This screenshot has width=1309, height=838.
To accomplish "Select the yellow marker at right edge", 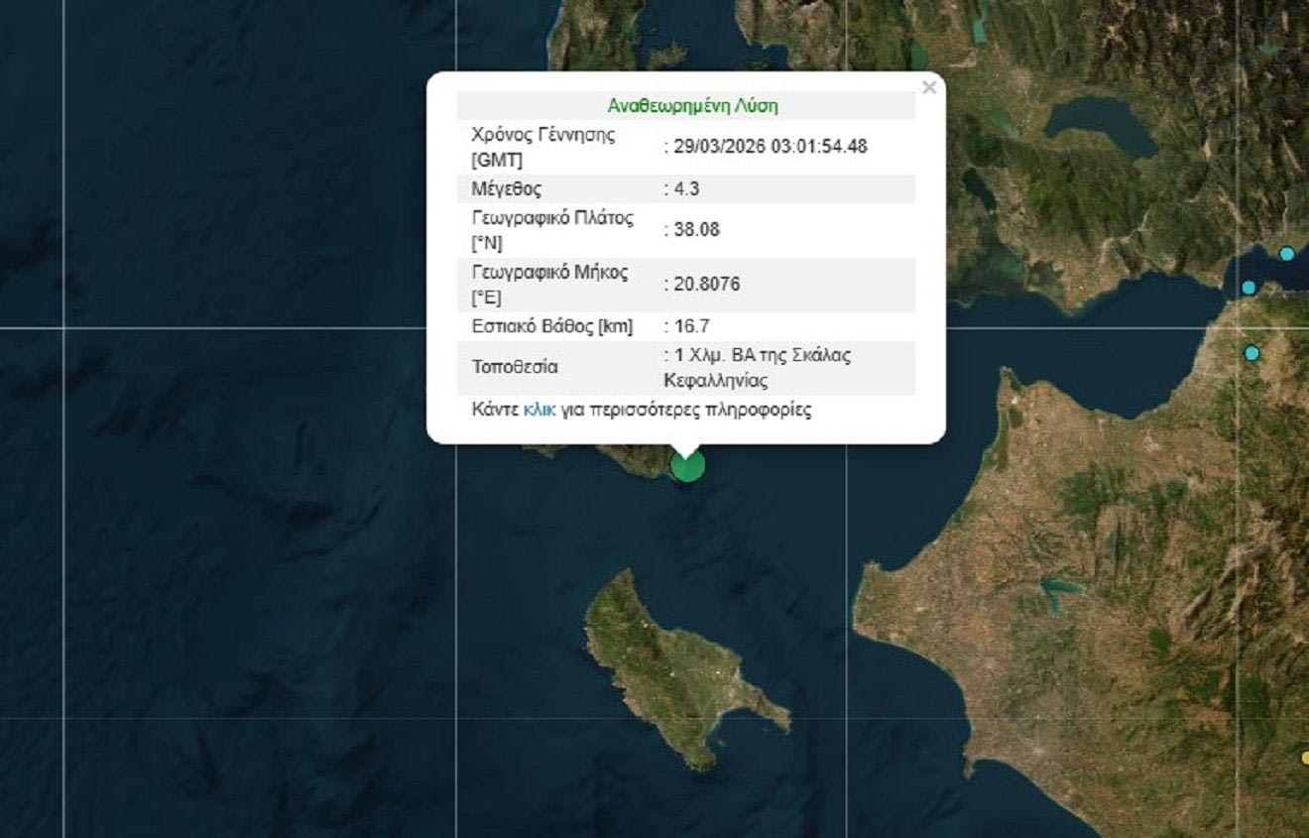I will (1304, 759).
